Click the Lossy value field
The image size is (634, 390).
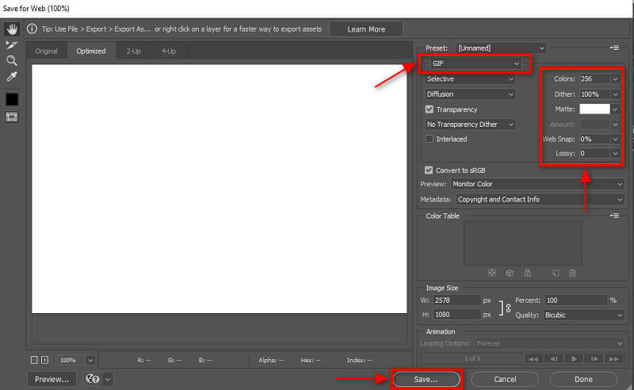click(x=595, y=153)
